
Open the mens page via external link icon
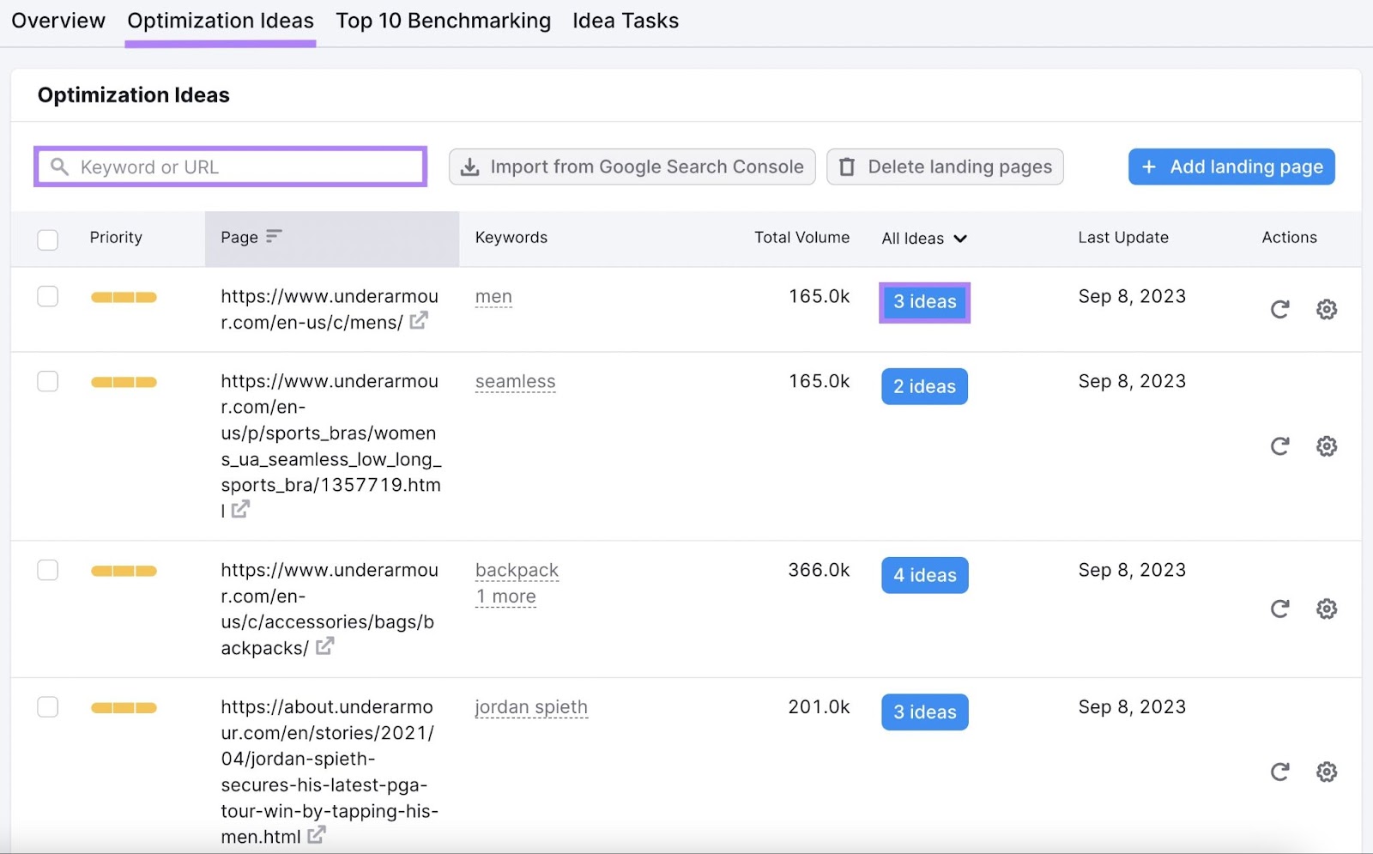420,321
